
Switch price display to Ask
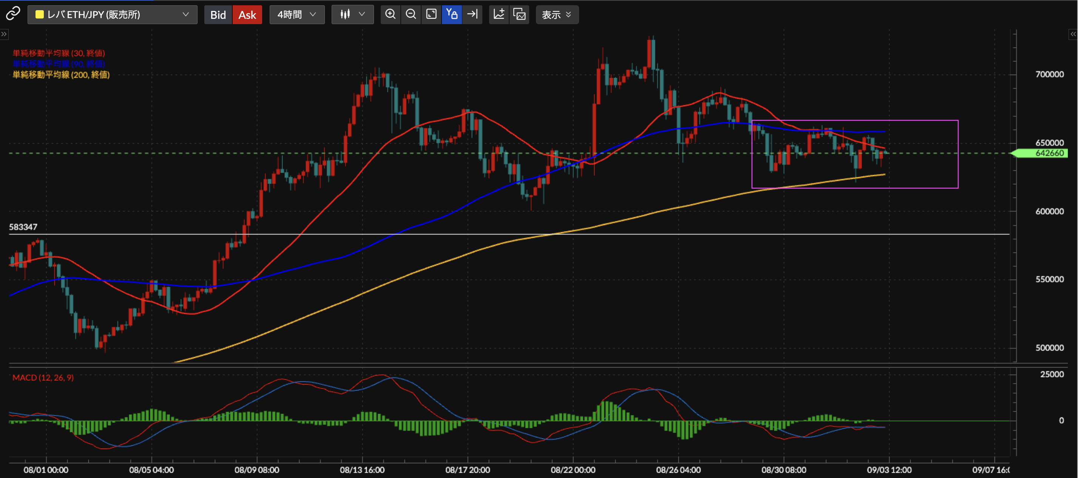(x=247, y=15)
